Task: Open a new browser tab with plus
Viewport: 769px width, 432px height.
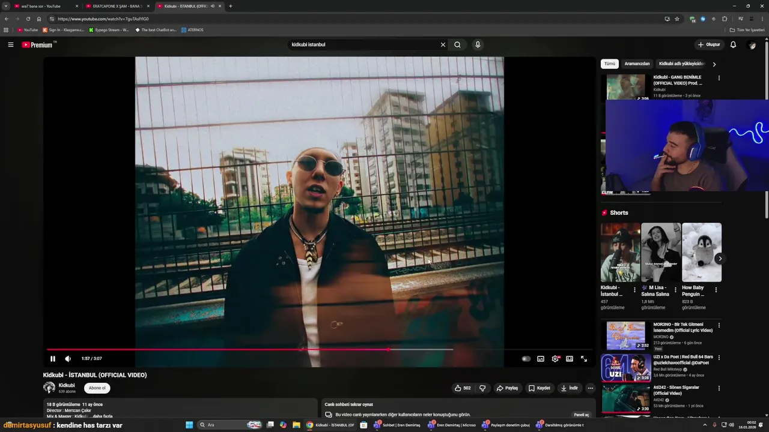Action: 231,6
